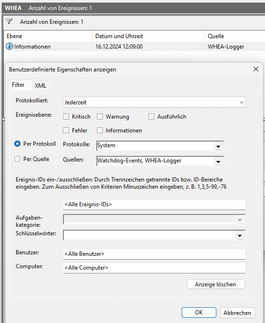
Task: Select the Per Protokoll radio button
Action: click(17, 144)
